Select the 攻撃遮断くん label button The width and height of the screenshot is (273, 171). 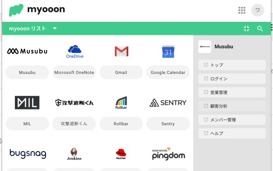[x=74, y=124]
